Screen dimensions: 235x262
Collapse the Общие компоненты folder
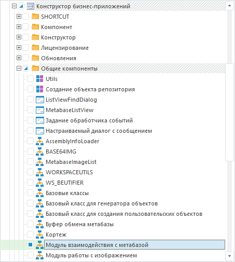(x=19, y=68)
